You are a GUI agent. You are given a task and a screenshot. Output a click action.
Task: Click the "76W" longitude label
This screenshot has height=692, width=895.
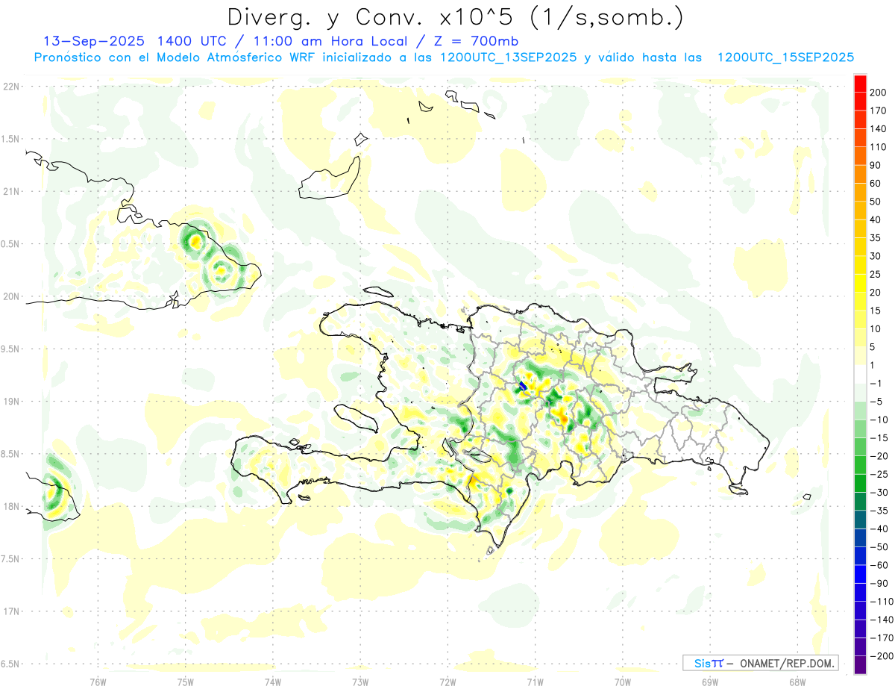[x=98, y=682]
